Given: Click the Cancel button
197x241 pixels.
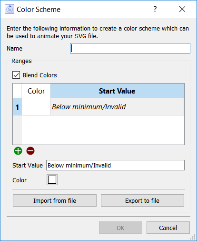Looking at the screenshot, I should [x=168, y=228].
